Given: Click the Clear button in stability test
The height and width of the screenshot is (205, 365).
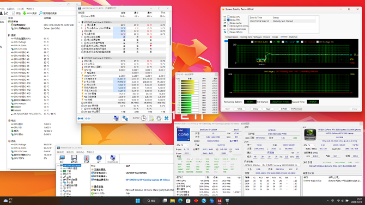Looking at the screenshot, I should click(255, 109).
